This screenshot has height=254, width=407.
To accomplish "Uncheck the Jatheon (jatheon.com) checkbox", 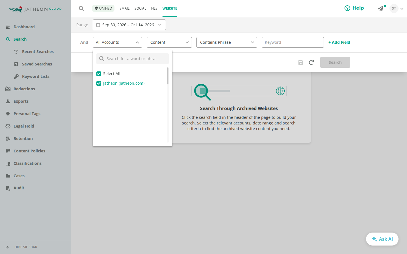I will click(99, 83).
